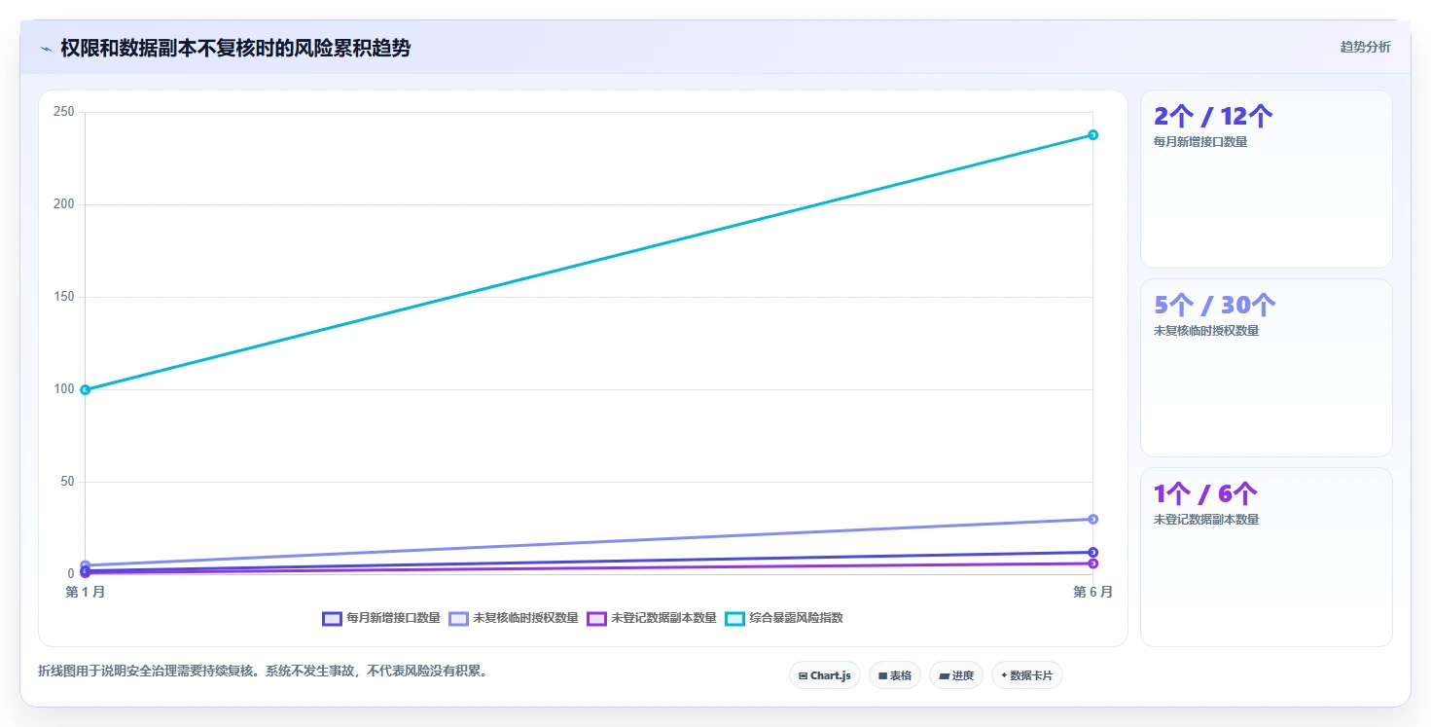
Task: Click the Chart.js tag pill
Action: coord(825,675)
